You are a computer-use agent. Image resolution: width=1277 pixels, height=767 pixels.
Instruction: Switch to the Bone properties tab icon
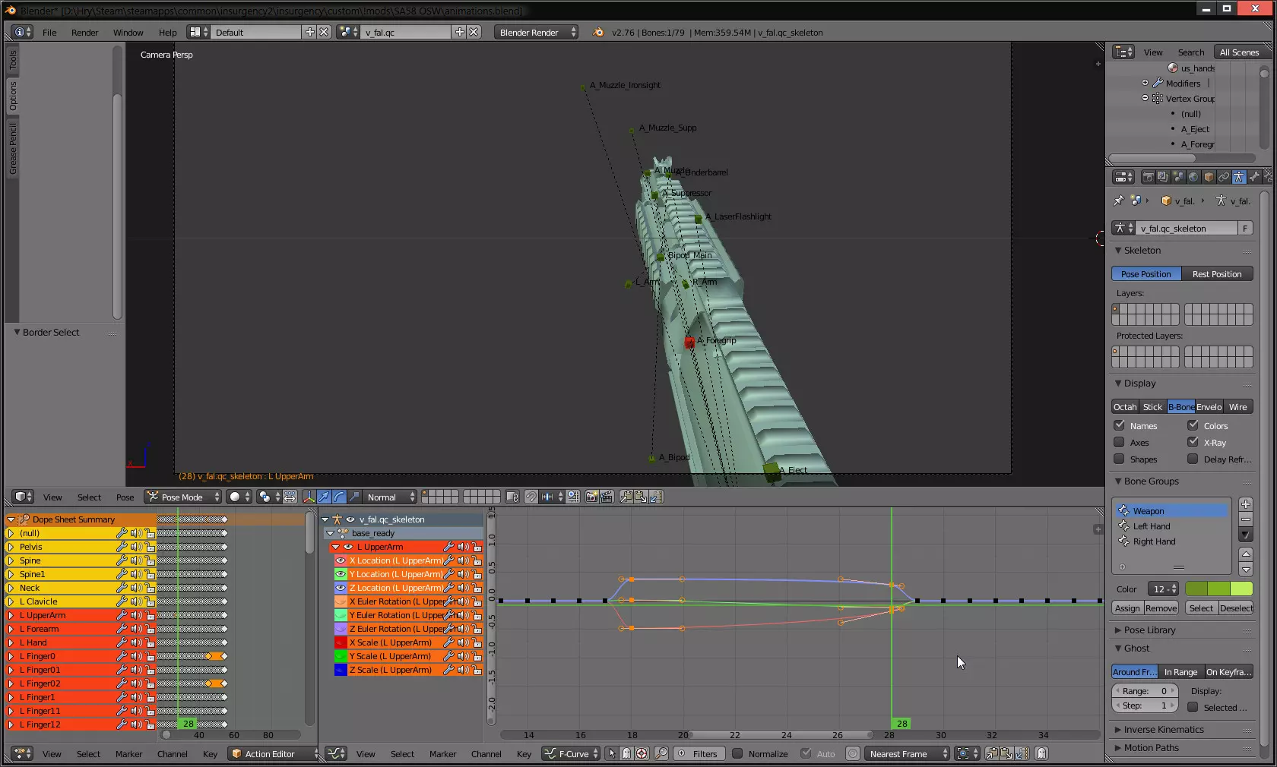click(1254, 177)
